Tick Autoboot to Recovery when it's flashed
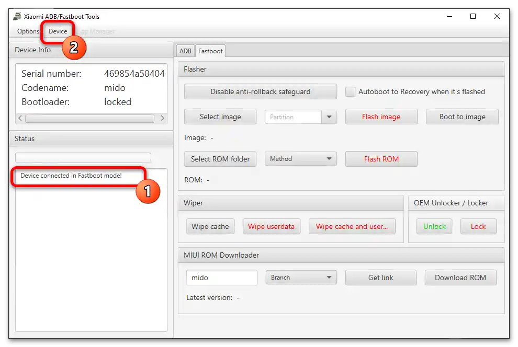 (x=350, y=91)
